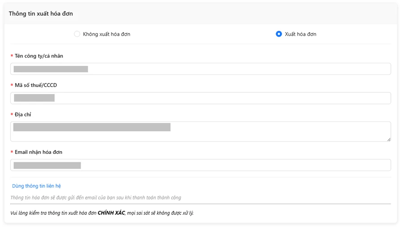Click the 'Email nhận hóa đơn' field label
Viewport: 401px width, 228px height.
(x=38, y=152)
